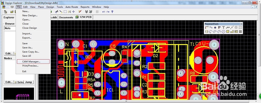Screen dimensions: 261x103
Task: Open the Auto Route menu
Action: pyautogui.click(x=72, y=7)
